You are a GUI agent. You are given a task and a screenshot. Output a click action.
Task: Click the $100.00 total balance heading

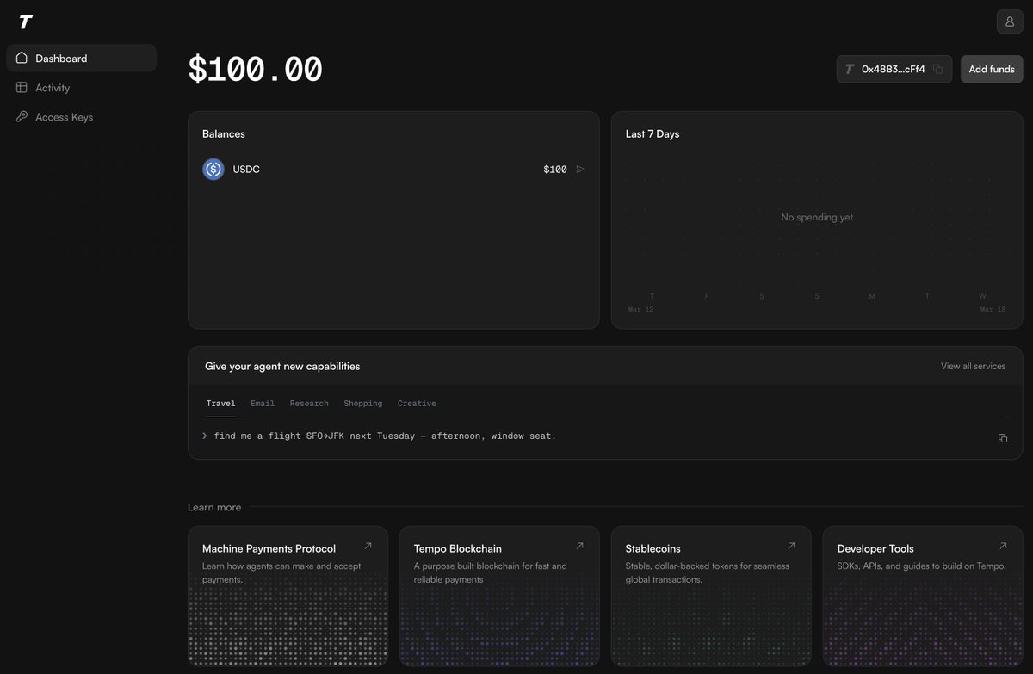pos(256,70)
